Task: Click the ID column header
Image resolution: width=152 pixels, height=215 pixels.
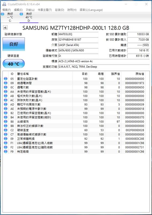Action: (x=12, y=74)
